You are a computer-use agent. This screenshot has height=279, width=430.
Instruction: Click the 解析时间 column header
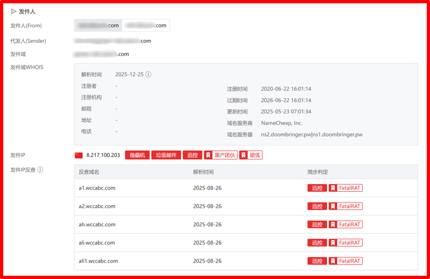[203, 172]
